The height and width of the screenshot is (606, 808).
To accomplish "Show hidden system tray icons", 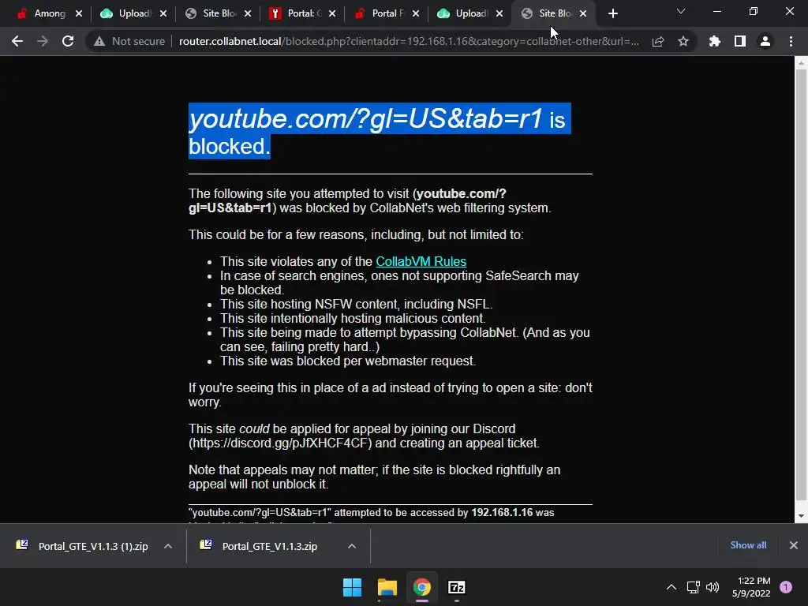I will (x=671, y=587).
